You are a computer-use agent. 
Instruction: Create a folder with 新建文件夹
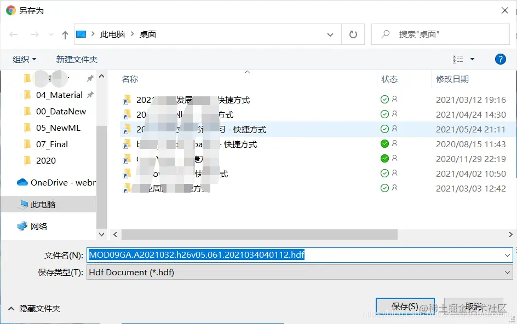(x=77, y=59)
